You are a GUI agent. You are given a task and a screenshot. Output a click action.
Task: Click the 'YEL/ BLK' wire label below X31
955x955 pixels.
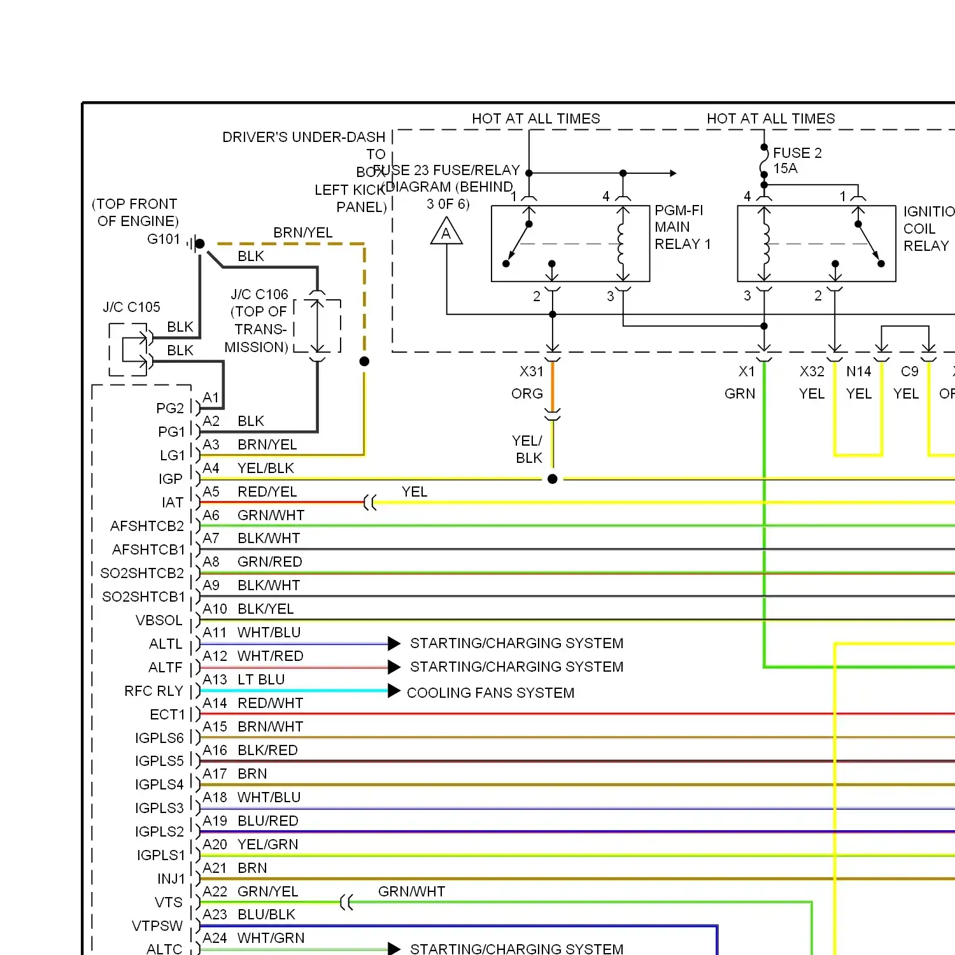528,449
